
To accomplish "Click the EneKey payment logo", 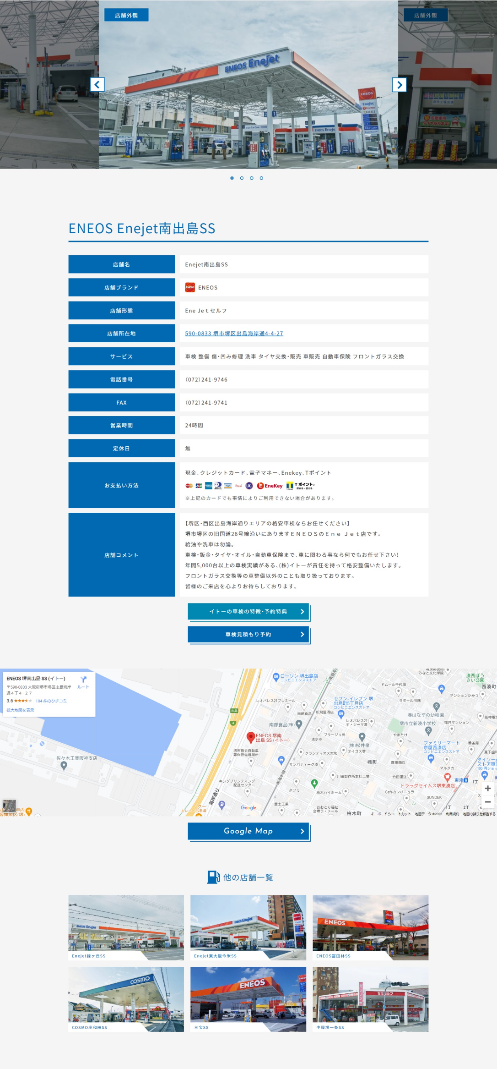I will (x=270, y=486).
